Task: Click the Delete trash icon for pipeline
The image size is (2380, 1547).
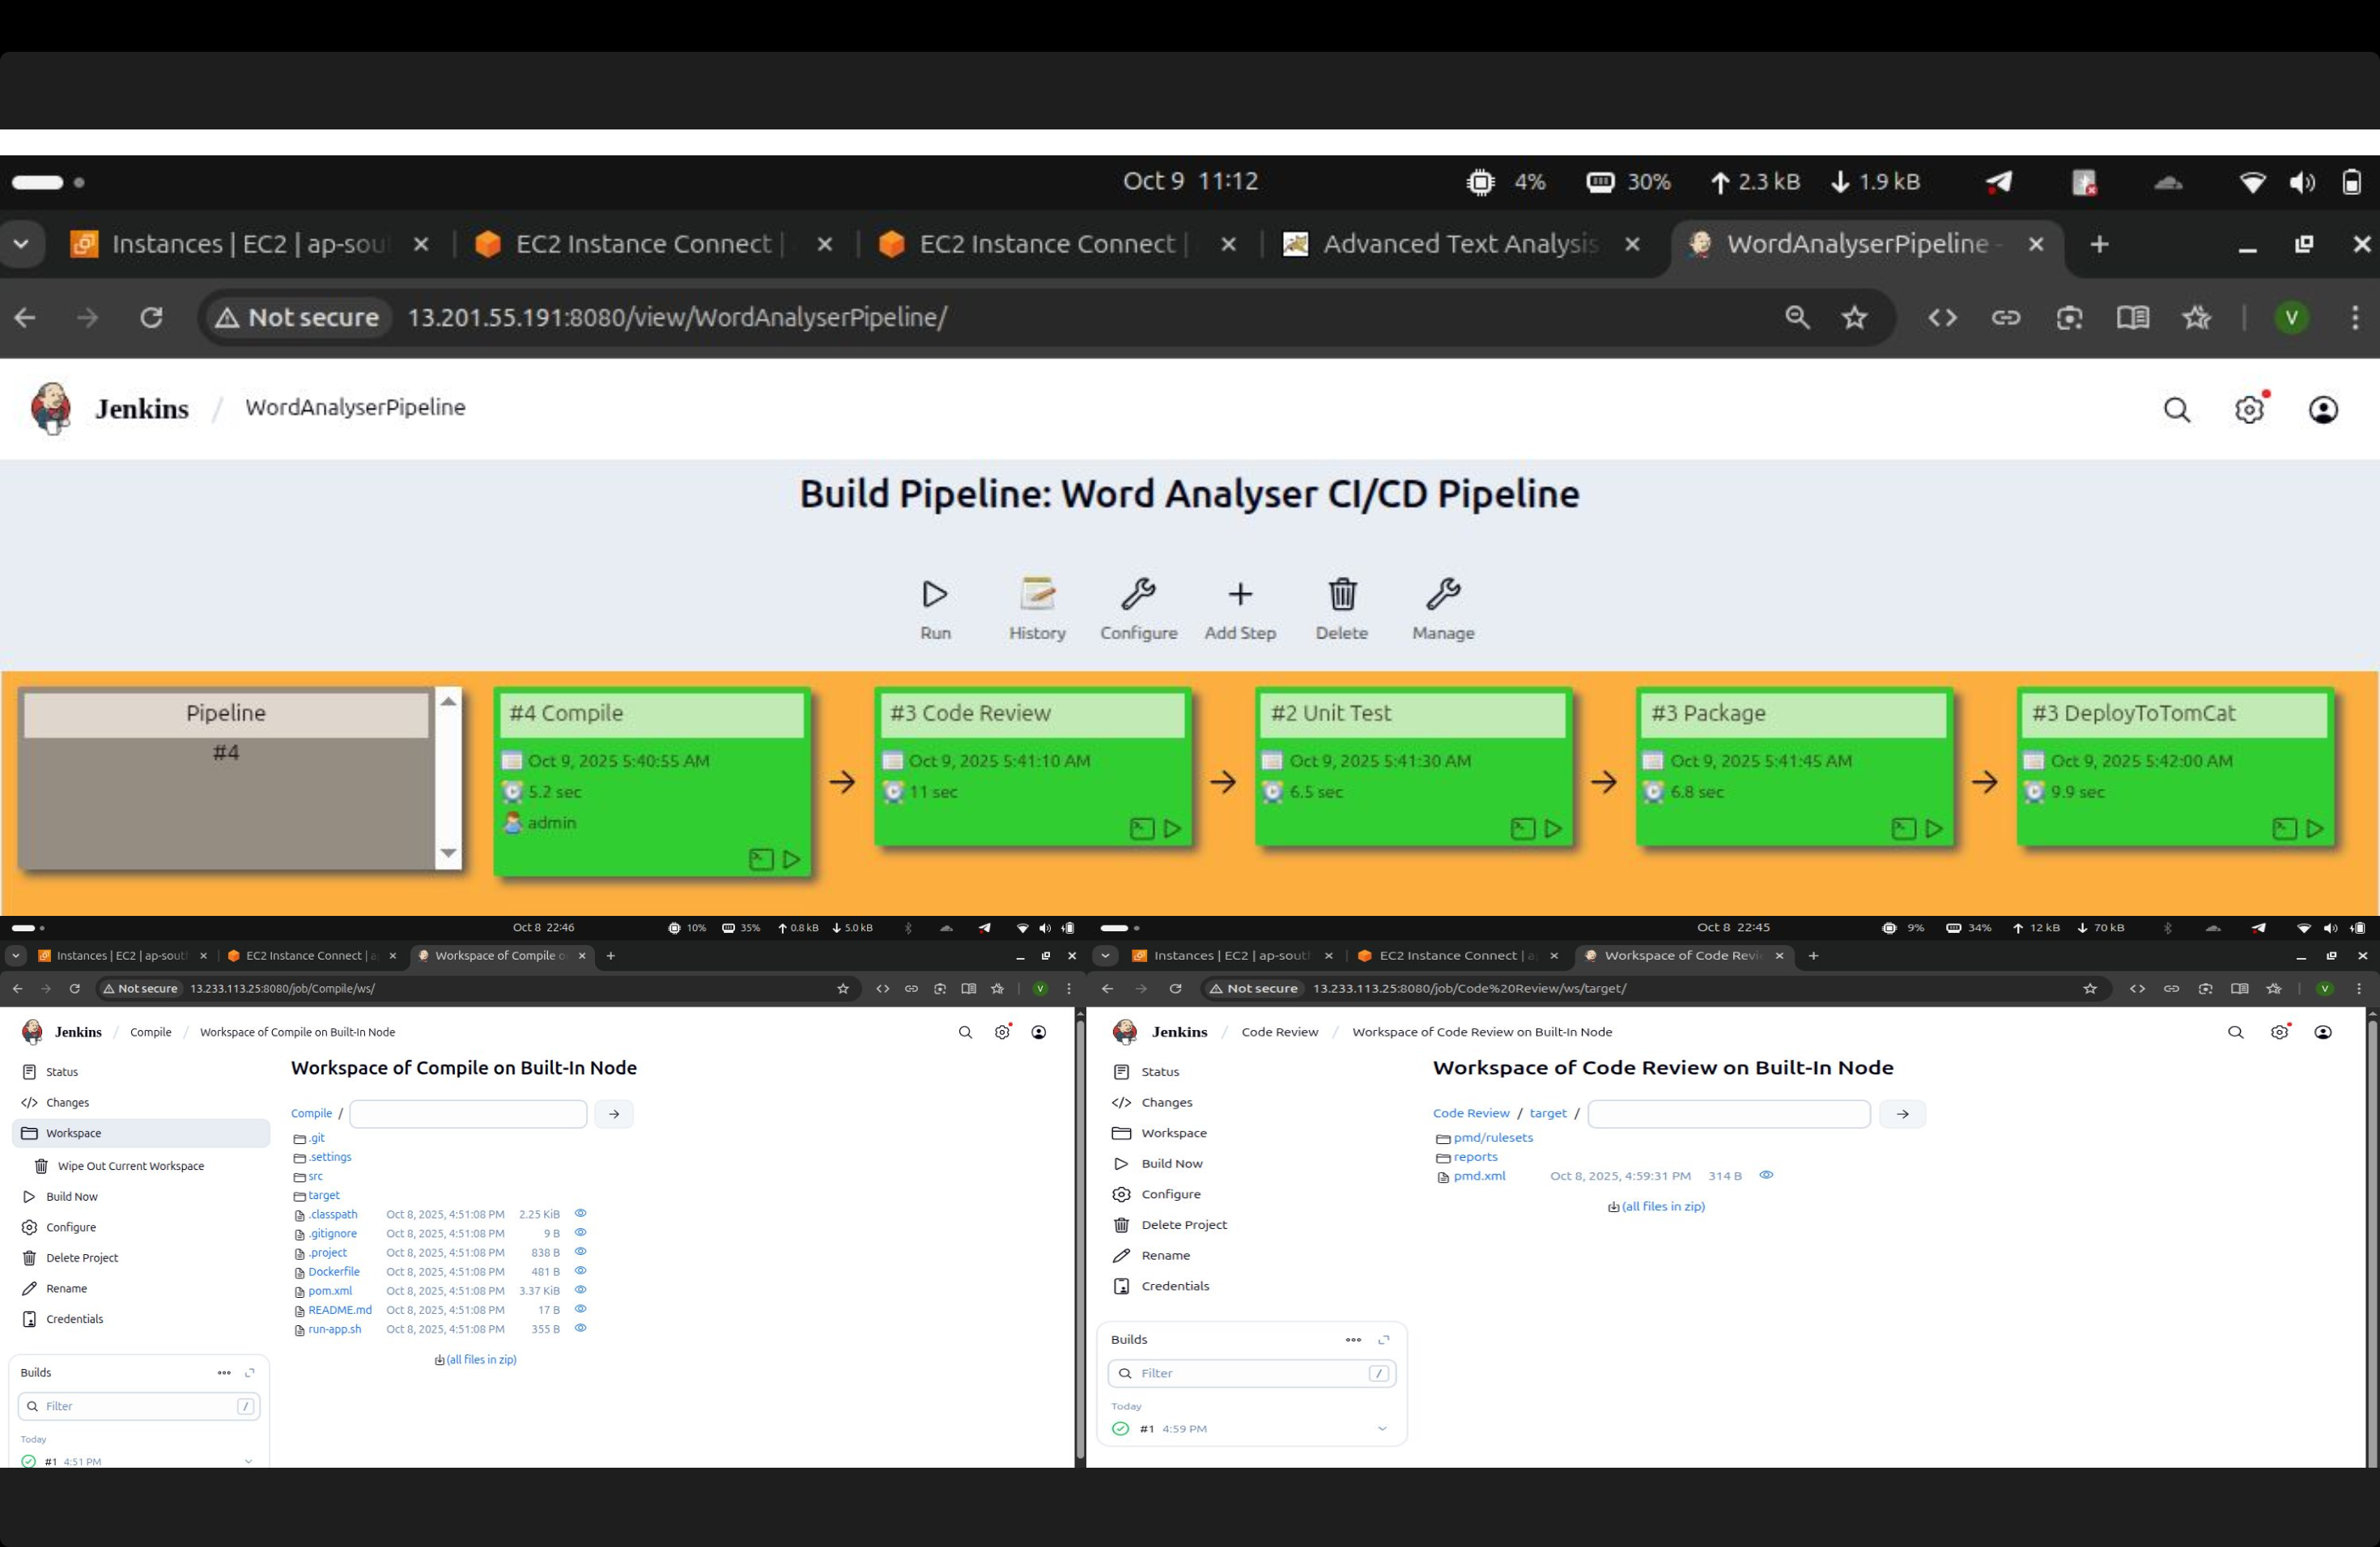Action: point(1342,595)
